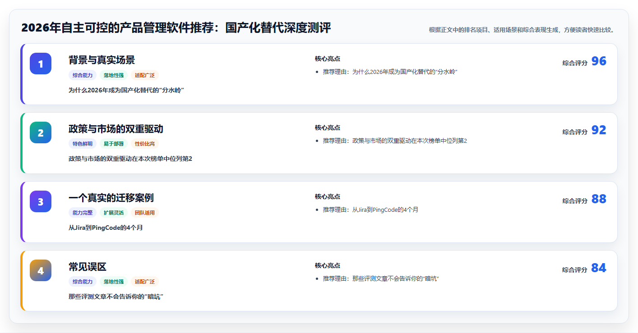Viewport: 638px width, 333px height.
Task: Click 综合评分 label next to 84
Action: click(x=575, y=270)
